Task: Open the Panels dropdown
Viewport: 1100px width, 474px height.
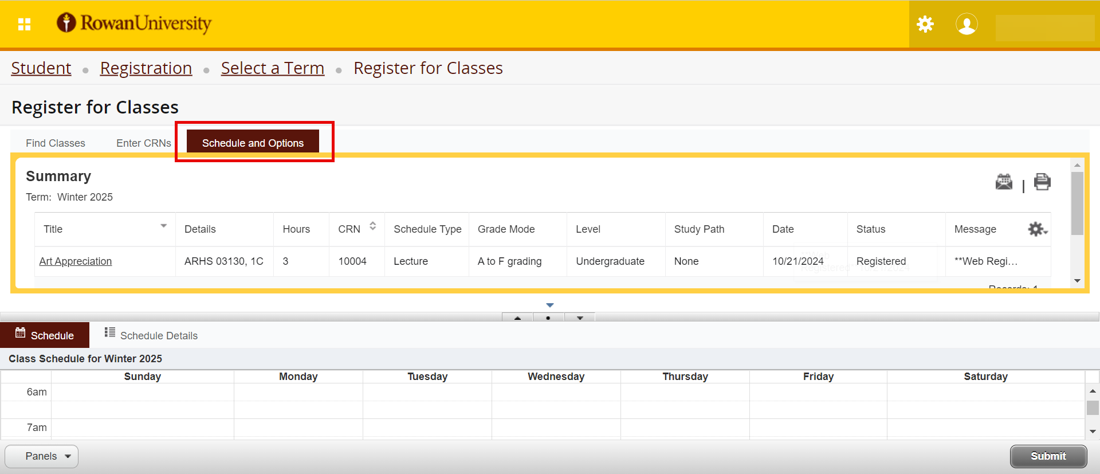Action: coord(41,456)
